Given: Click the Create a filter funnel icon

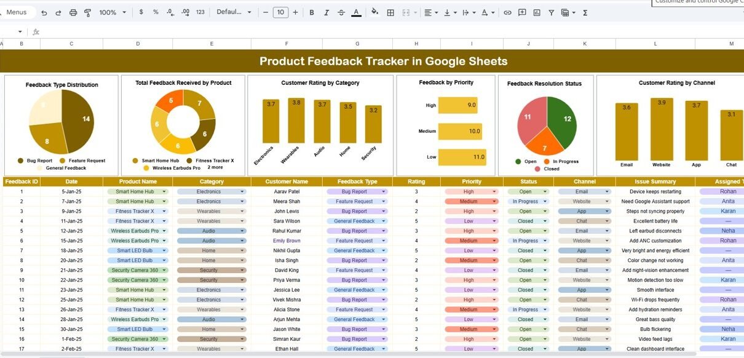Looking at the screenshot, I should coord(551,12).
